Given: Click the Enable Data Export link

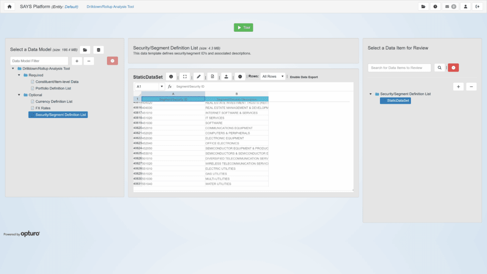Looking at the screenshot, I should tap(303, 77).
